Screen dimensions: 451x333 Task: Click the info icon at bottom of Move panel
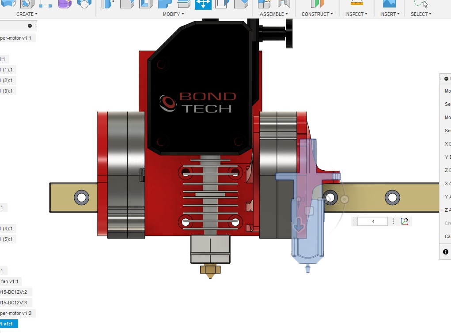click(446, 252)
